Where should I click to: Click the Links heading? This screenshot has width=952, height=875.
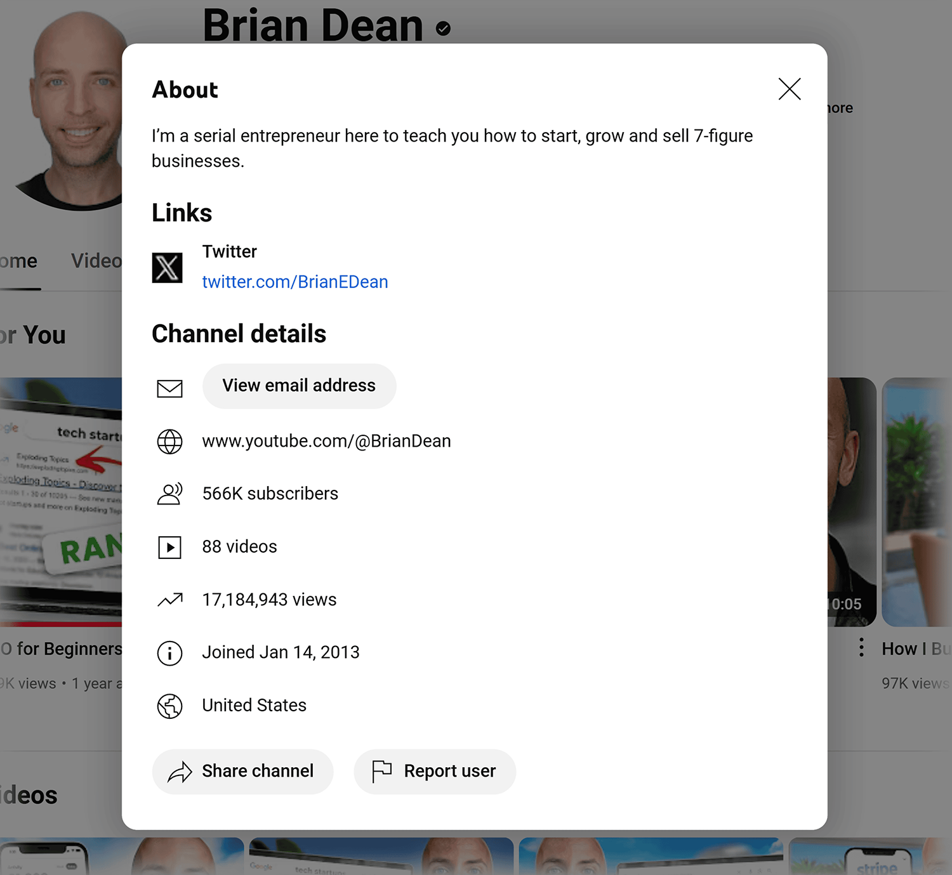[182, 213]
